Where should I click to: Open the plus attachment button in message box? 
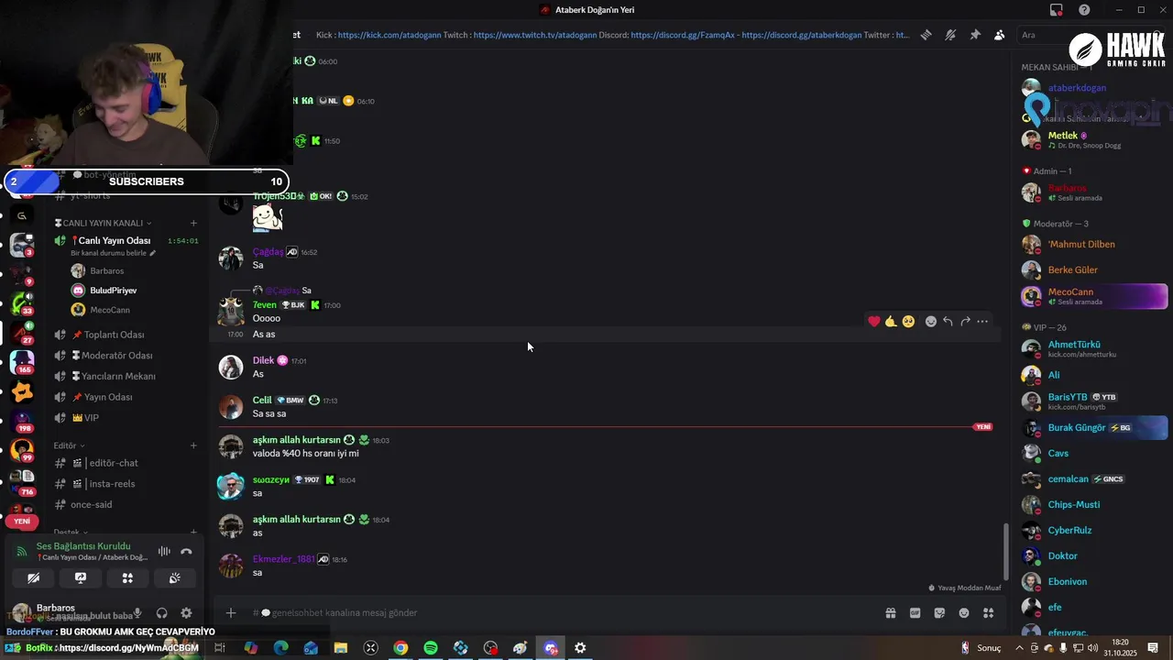point(231,612)
